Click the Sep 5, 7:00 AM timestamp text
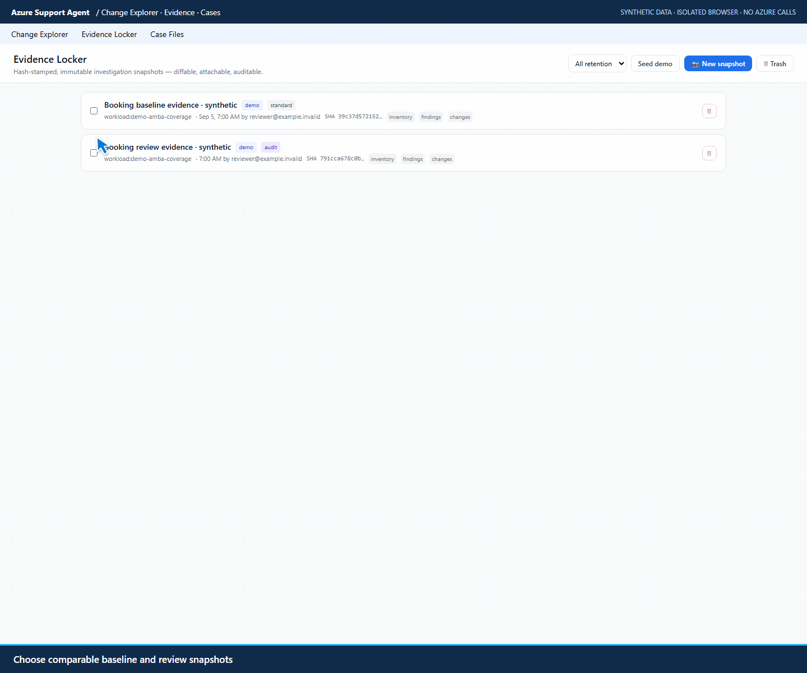The height and width of the screenshot is (673, 807). coord(219,117)
